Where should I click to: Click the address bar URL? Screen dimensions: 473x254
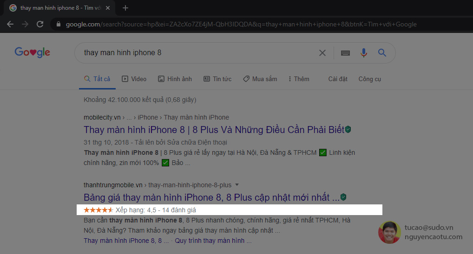click(x=241, y=25)
